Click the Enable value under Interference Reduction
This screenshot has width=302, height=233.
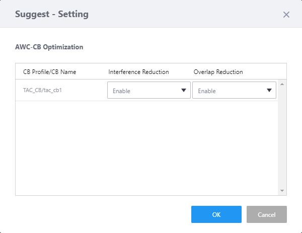(122, 91)
